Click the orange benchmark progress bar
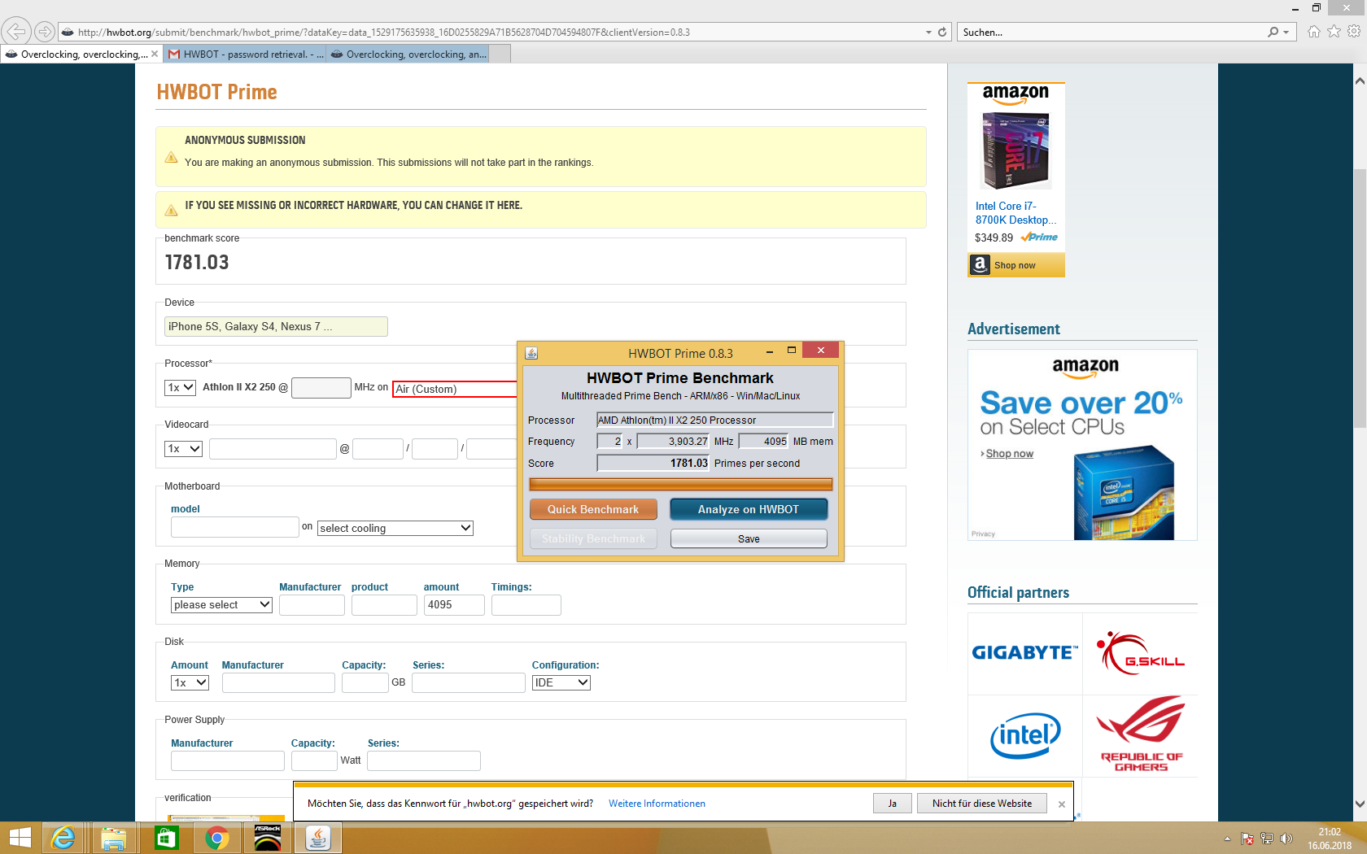 click(680, 484)
